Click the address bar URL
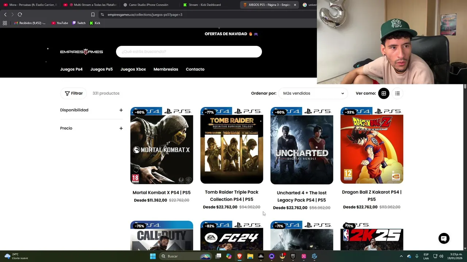Viewport: 467px width, 262px height. 145,15
